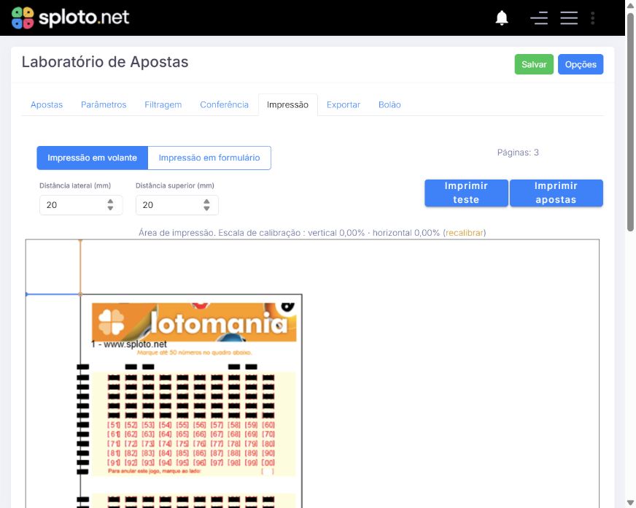Click number [51] on the volante preview

[x=114, y=425]
